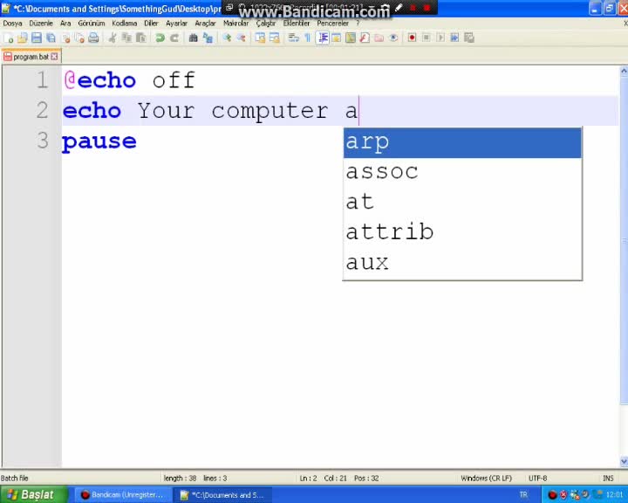Image resolution: width=628 pixels, height=503 pixels.
Task: Click the red Record macro icon
Action: point(412,38)
